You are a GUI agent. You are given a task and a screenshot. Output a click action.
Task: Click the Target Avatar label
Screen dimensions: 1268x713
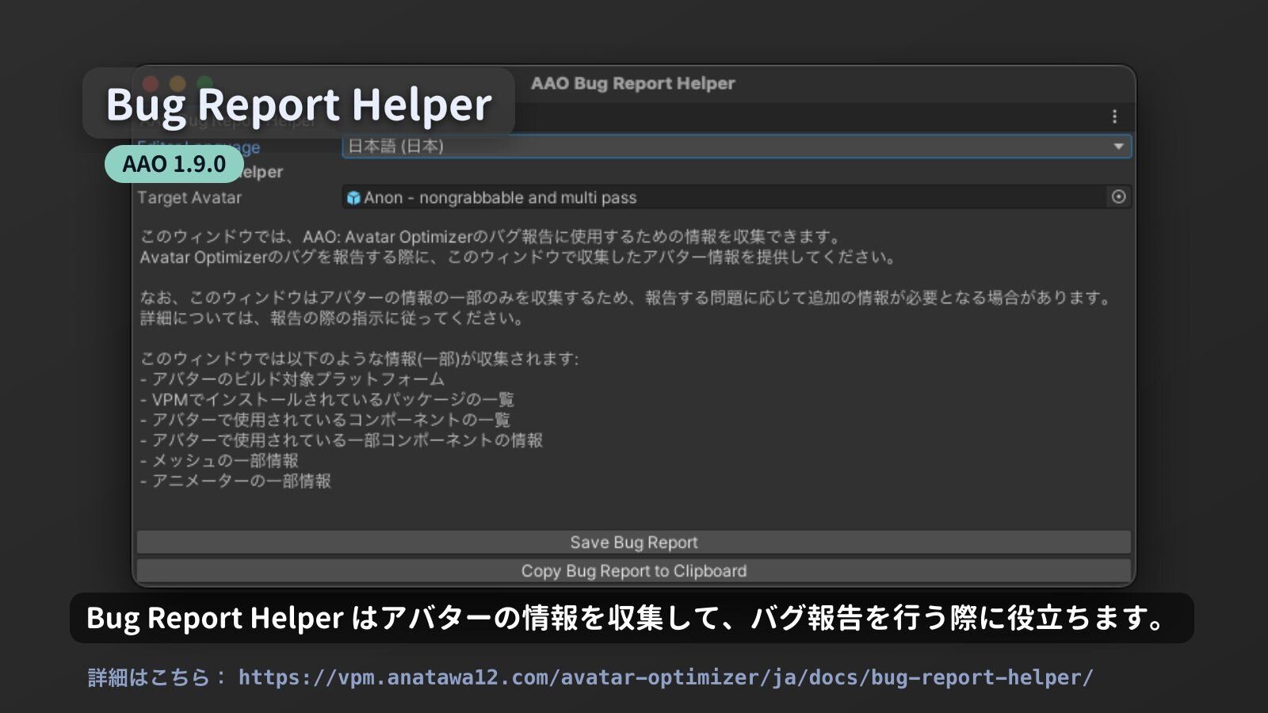click(189, 198)
